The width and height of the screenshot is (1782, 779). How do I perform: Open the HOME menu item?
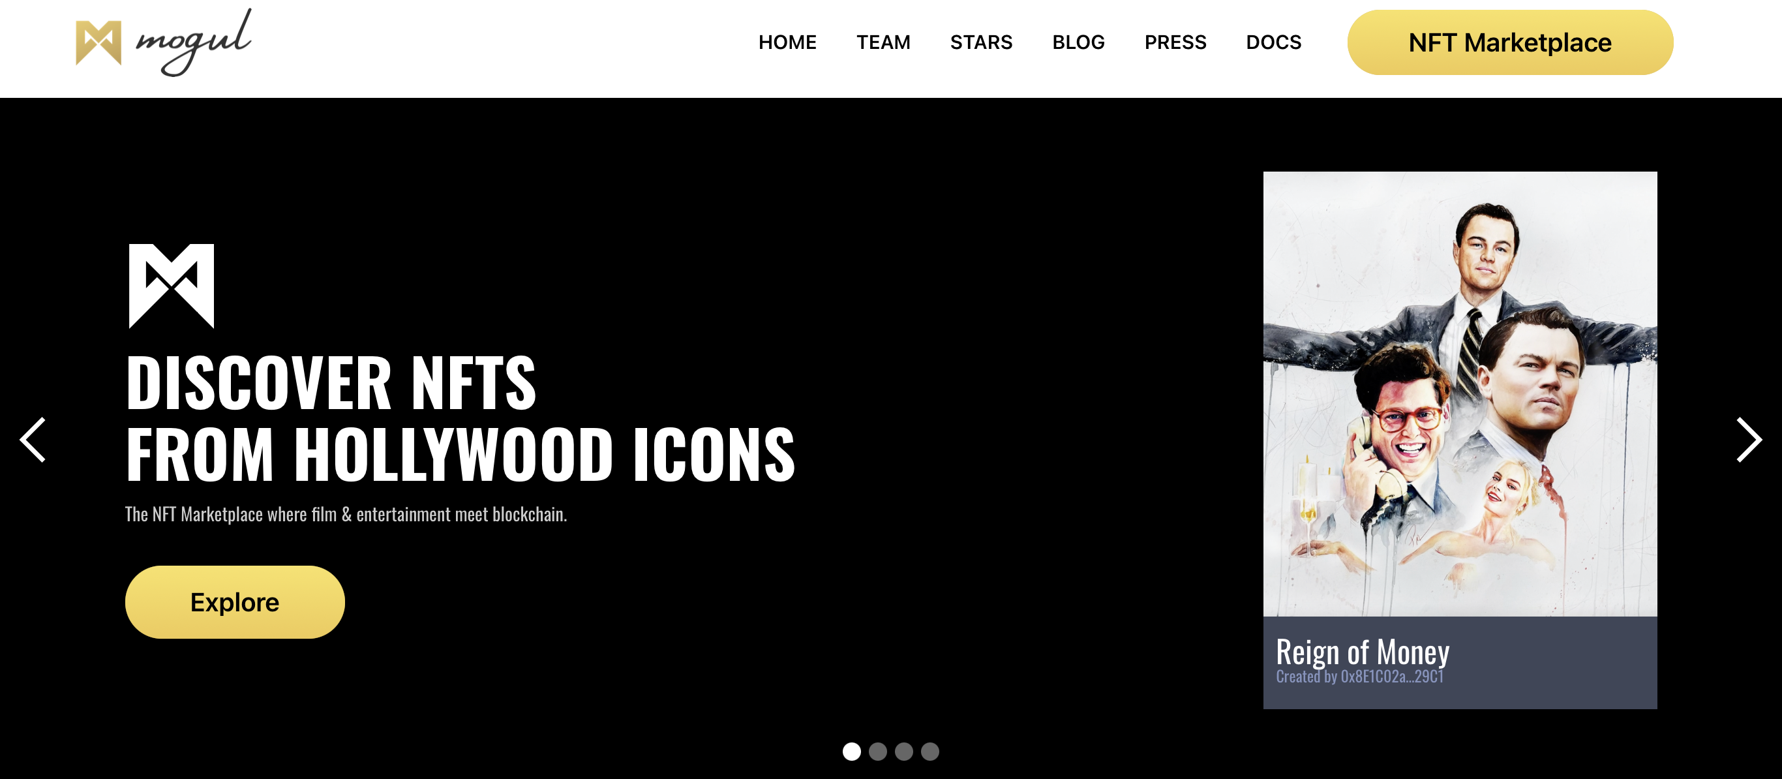[787, 42]
